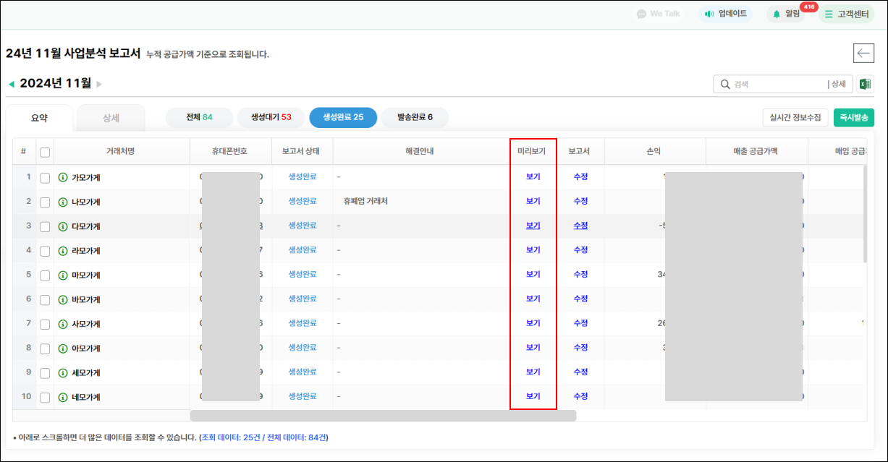888x462 pixels.
Task: Toggle the select-all header checkbox
Action: pyautogui.click(x=45, y=152)
